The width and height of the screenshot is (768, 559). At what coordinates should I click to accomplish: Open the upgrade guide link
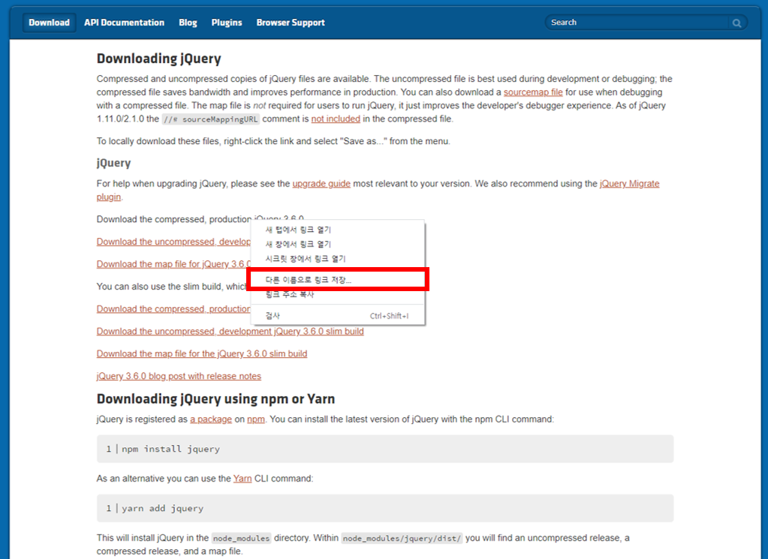pyautogui.click(x=321, y=184)
